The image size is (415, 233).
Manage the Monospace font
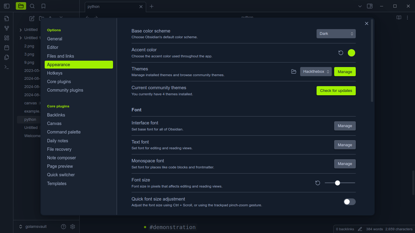(345, 164)
